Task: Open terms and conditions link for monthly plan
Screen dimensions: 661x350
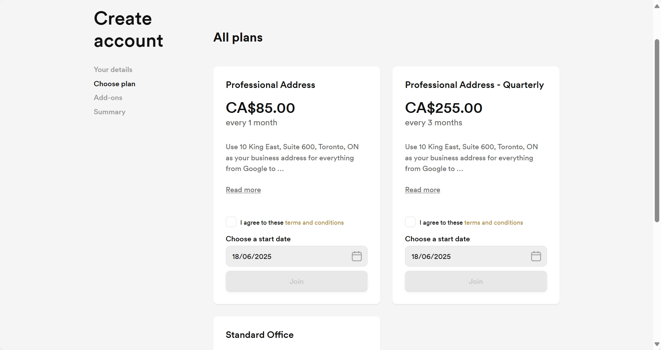Action: [x=314, y=223]
